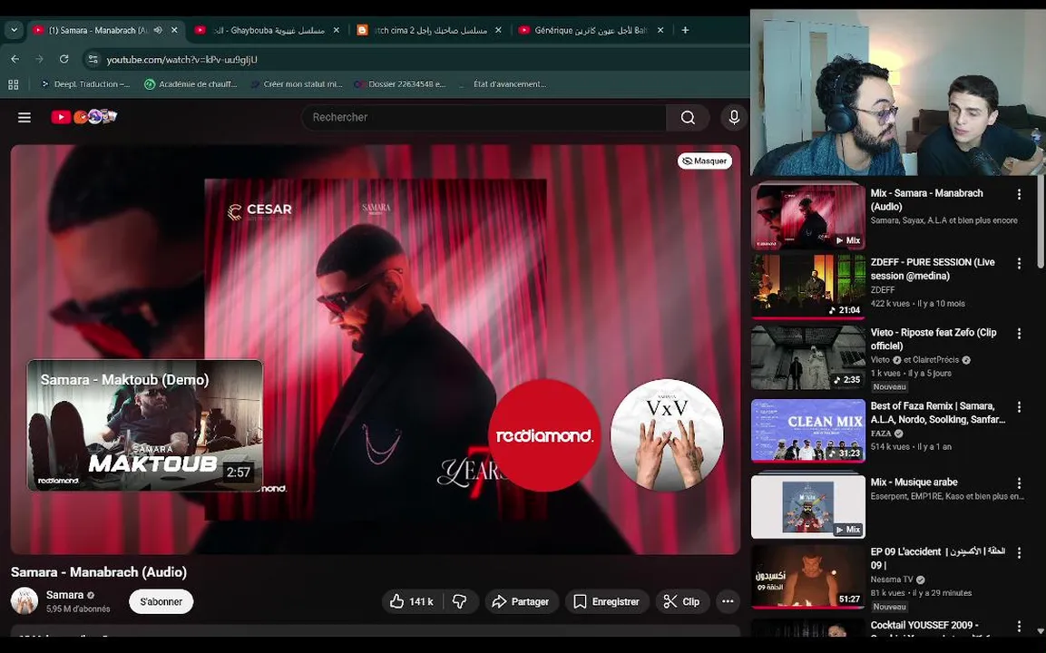Image resolution: width=1046 pixels, height=653 pixels.
Task: Hide end screen cards with Masquer
Action: 705,161
